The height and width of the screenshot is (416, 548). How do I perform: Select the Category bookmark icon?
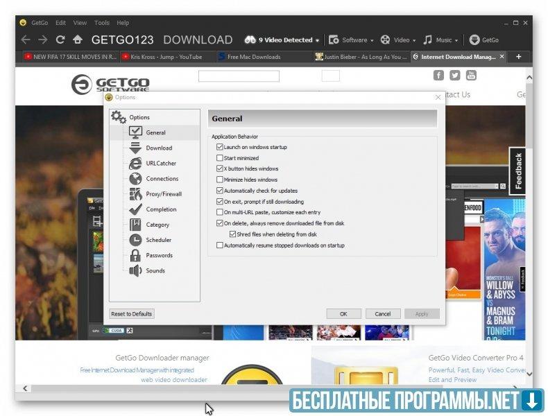[135, 225]
